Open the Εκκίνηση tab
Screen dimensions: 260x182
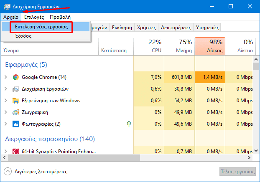click(122, 27)
